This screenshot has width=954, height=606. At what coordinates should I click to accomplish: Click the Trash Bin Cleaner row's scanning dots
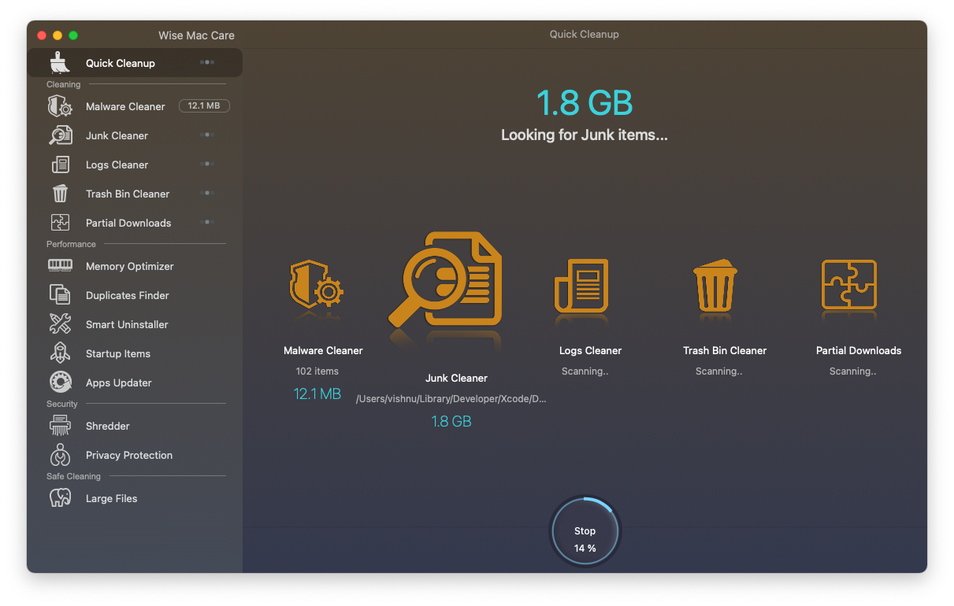207,193
